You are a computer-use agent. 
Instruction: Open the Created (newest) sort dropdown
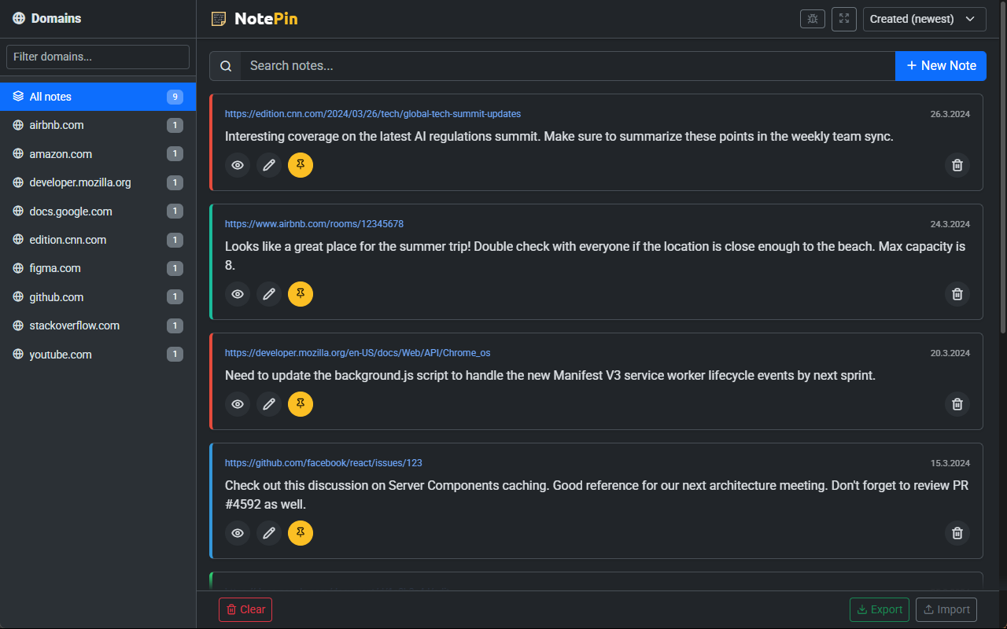tap(924, 18)
